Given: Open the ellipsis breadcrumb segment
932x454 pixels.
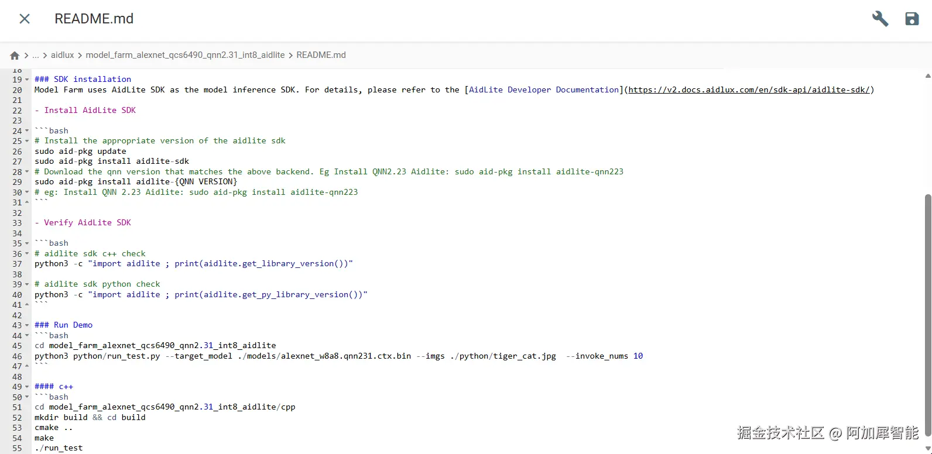Looking at the screenshot, I should (x=36, y=55).
